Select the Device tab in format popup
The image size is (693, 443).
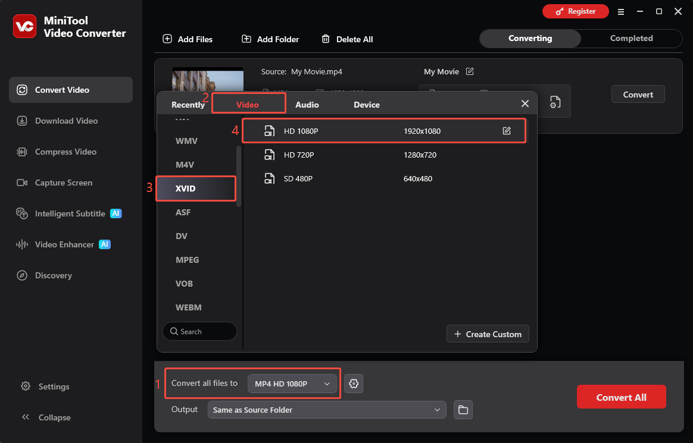click(x=366, y=105)
